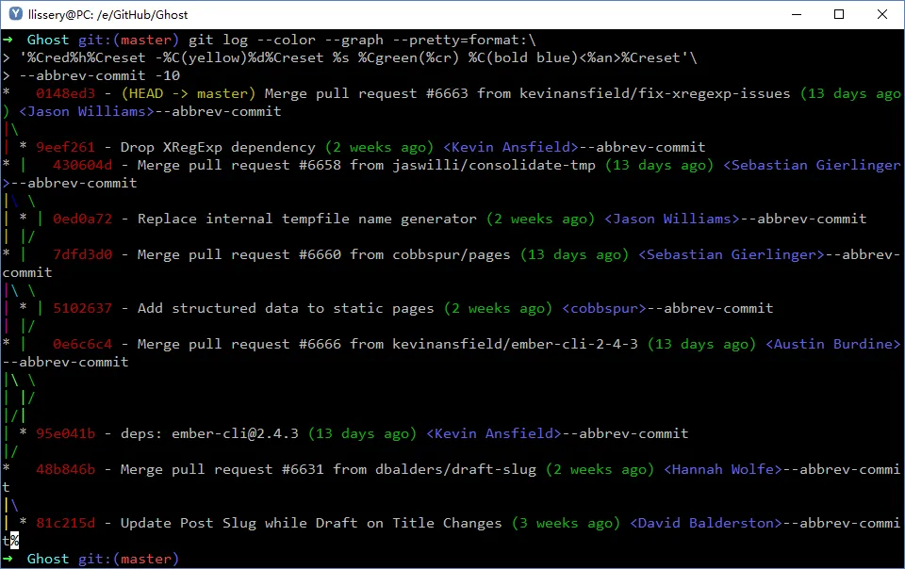Click 'Drop XRegExp dependency' commit message
The image size is (905, 569).
tap(218, 147)
